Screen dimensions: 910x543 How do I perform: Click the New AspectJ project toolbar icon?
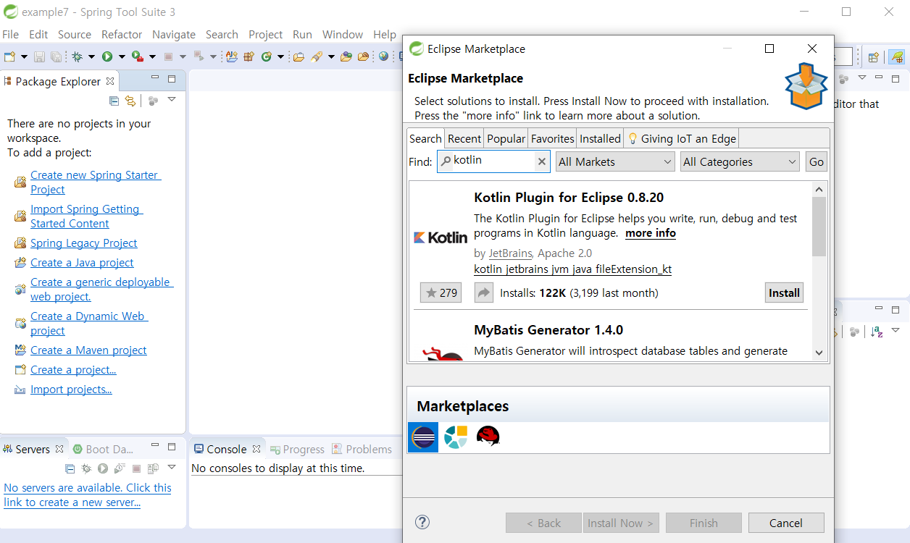(x=232, y=56)
